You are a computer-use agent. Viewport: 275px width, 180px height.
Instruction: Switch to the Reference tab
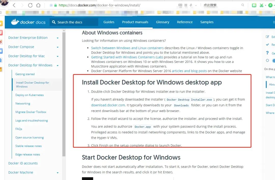point(185,22)
